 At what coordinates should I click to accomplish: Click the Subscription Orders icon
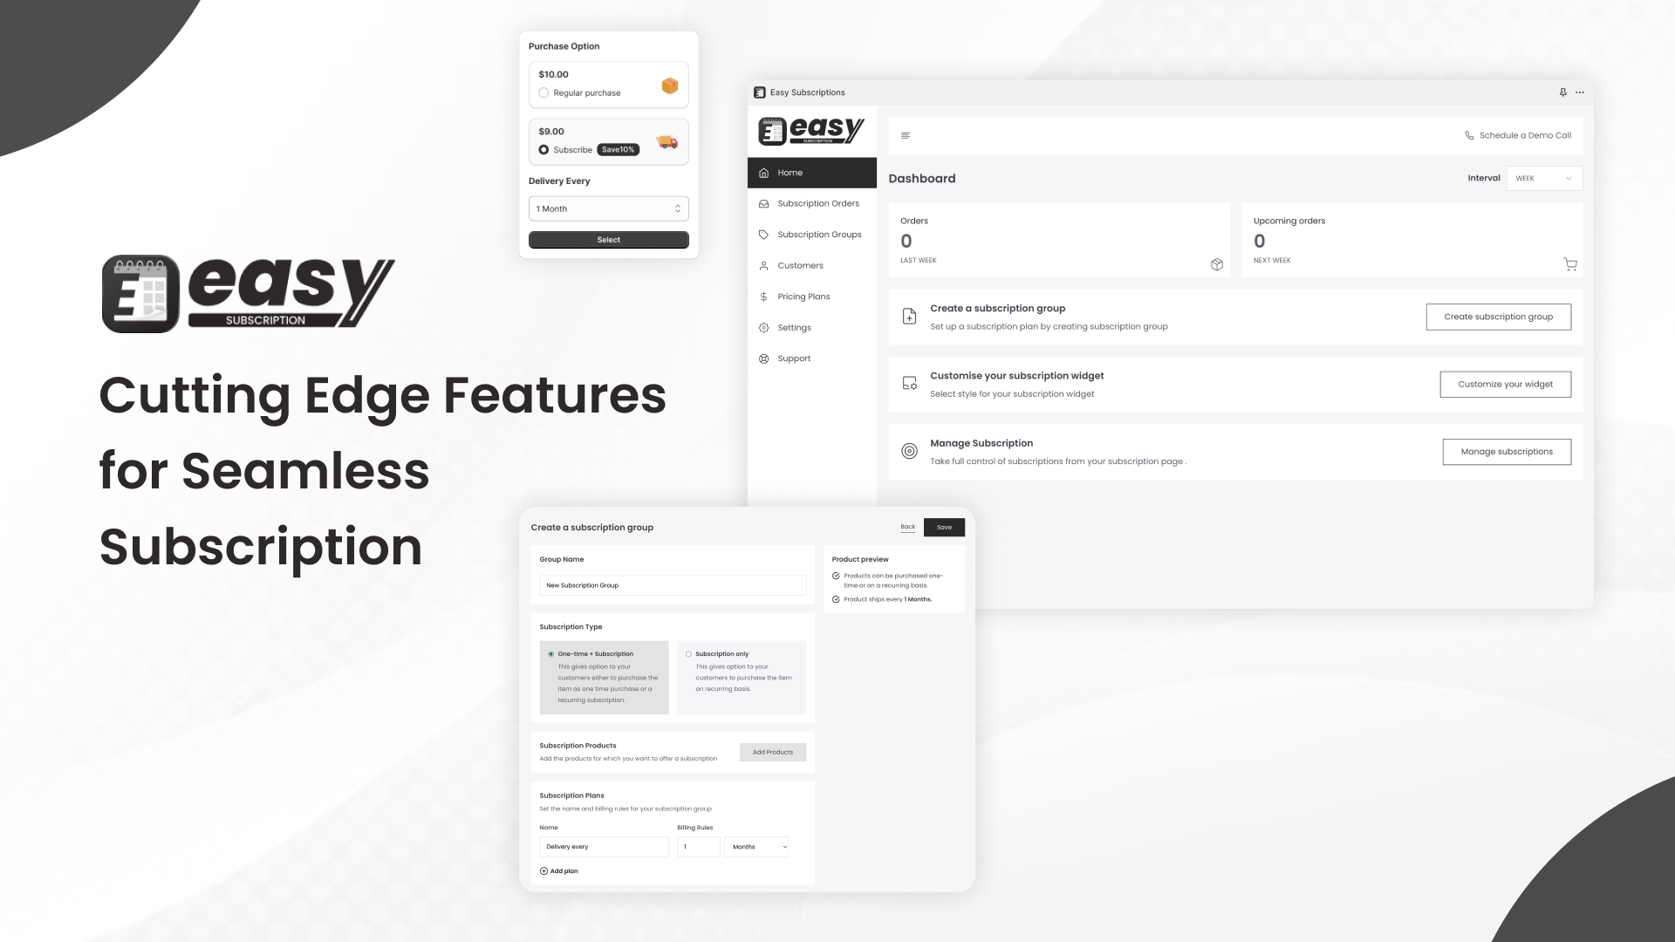[762, 202]
